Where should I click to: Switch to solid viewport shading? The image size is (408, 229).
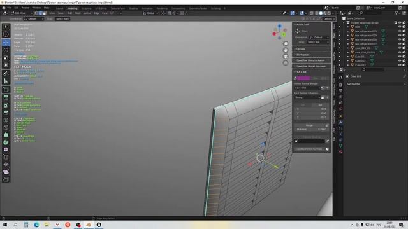[321, 13]
